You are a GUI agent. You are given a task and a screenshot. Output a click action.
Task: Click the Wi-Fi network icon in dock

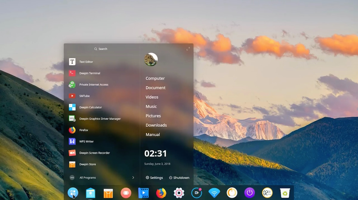click(214, 193)
